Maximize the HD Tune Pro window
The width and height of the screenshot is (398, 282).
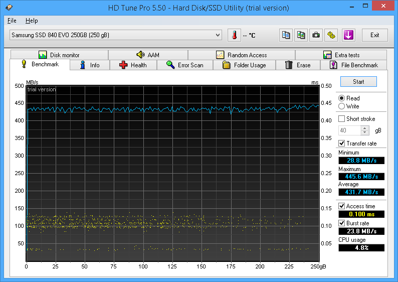365,6
